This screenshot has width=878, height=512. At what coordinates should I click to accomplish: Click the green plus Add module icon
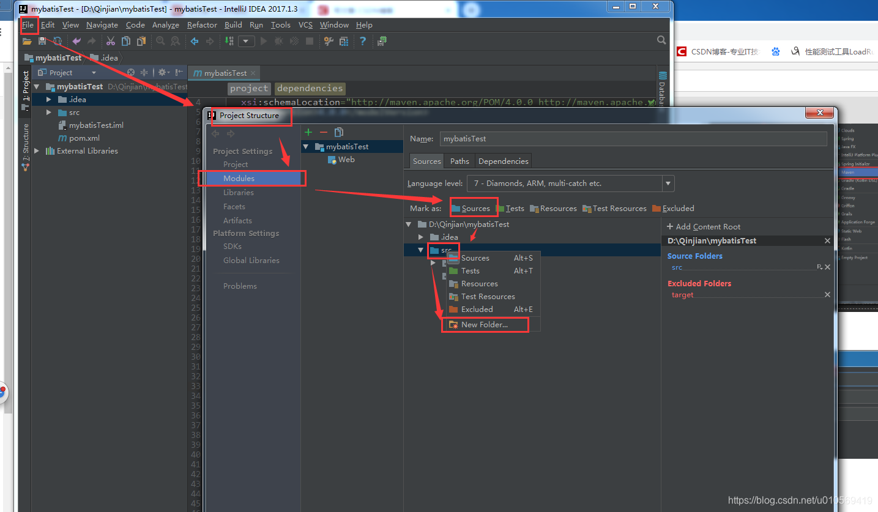click(x=308, y=132)
